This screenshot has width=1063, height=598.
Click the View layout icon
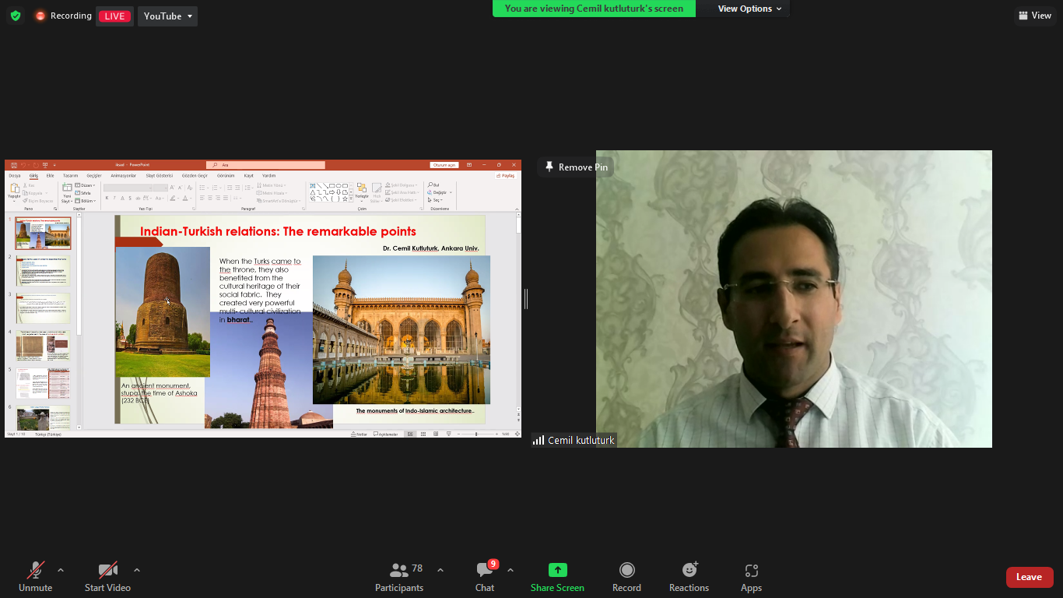[x=1035, y=16]
